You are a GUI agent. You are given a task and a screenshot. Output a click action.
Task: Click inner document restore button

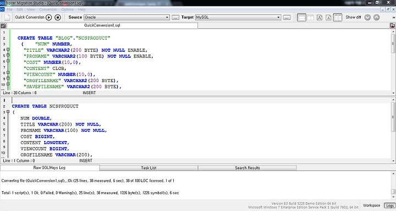pos(389,9)
